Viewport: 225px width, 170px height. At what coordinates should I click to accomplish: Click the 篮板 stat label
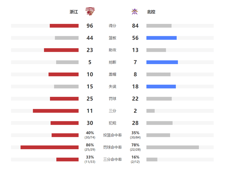click(x=112, y=38)
